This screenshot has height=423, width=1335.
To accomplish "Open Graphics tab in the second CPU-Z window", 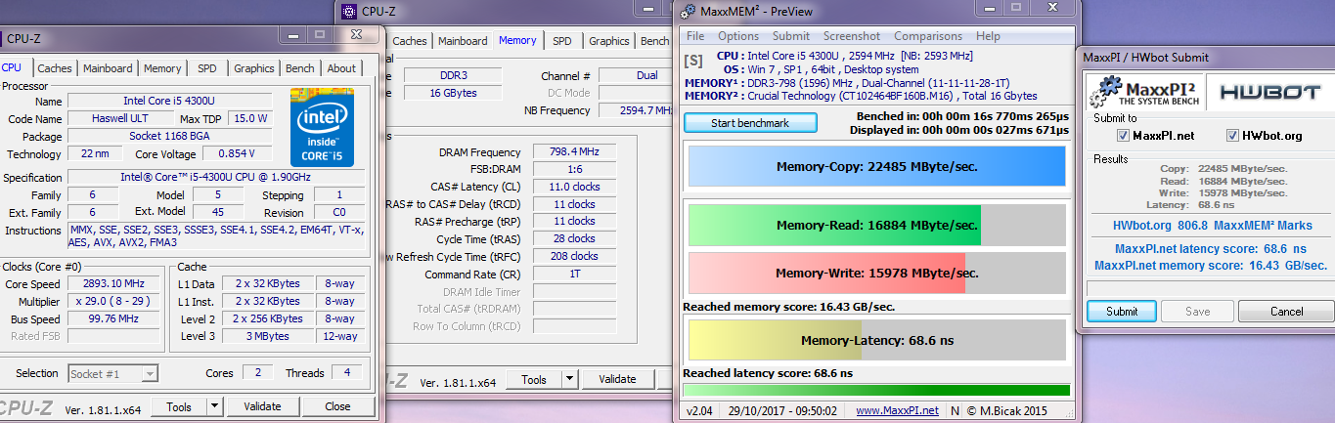I will tap(609, 41).
